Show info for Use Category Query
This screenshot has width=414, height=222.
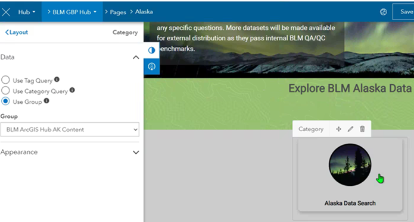[72, 90]
